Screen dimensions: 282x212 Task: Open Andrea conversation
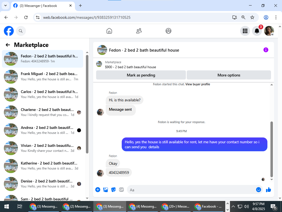pos(43,130)
